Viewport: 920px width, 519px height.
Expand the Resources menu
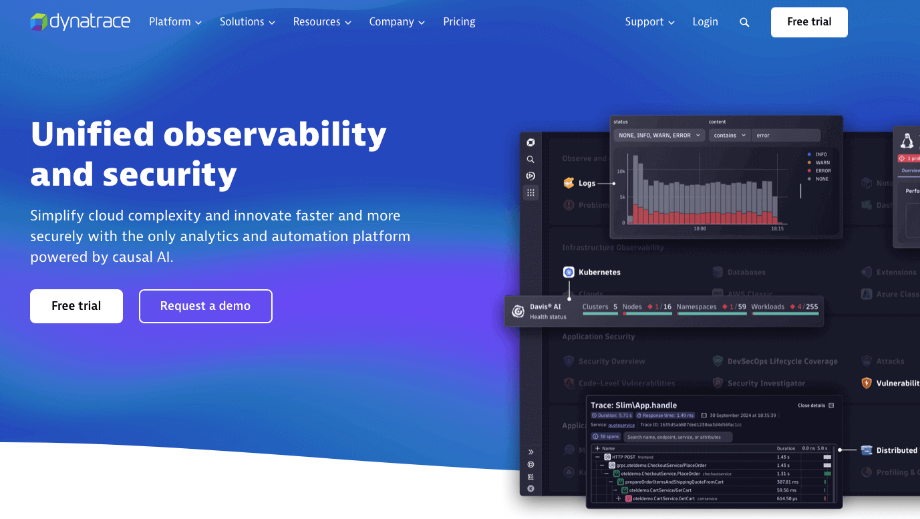[322, 22]
